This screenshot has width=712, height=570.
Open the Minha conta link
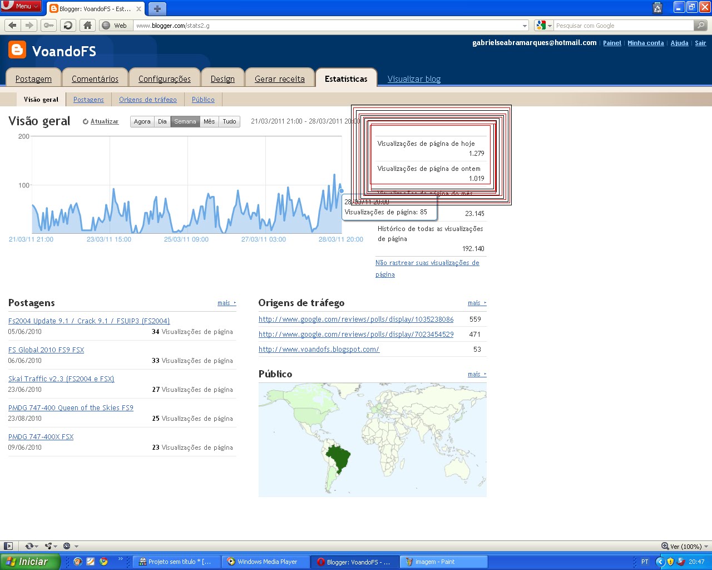click(645, 43)
